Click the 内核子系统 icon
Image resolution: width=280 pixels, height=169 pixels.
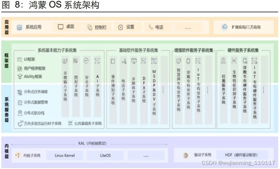[x=17, y=155]
